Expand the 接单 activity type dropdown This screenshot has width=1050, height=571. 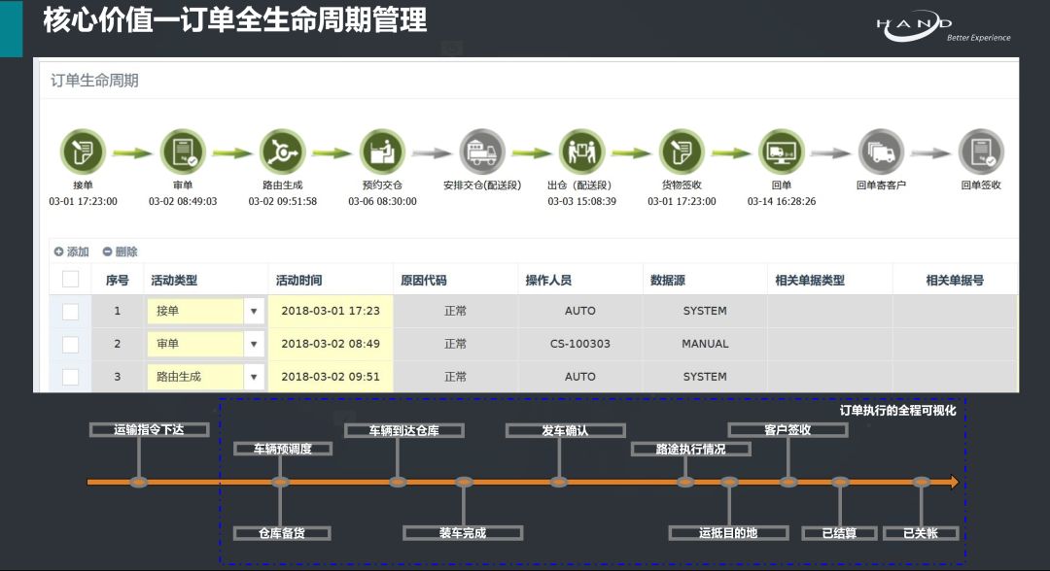pos(254,312)
